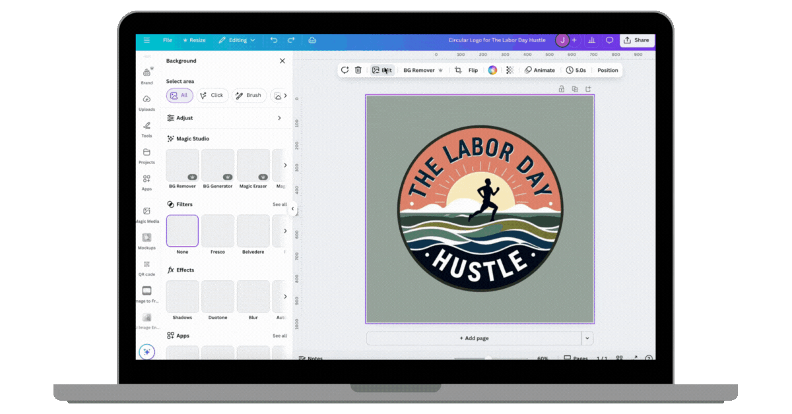Click the Add page button

click(474, 338)
